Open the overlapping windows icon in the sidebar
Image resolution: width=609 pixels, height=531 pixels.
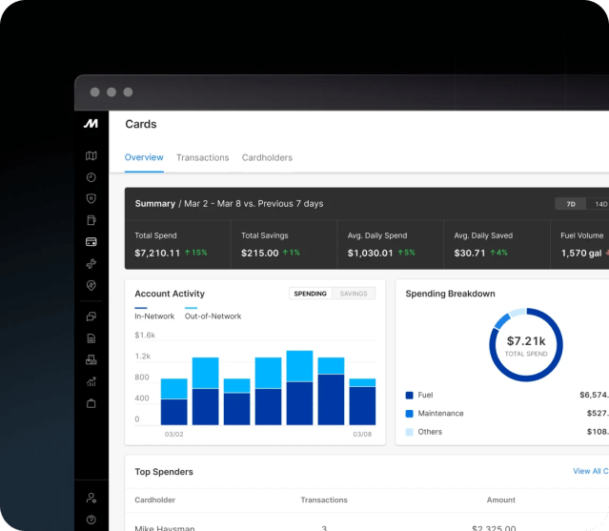[91, 317]
